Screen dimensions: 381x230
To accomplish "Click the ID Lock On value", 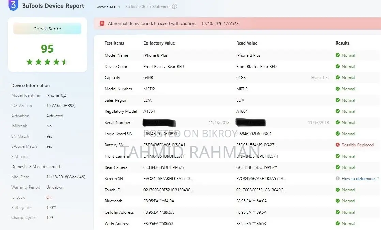I will click(x=49, y=197).
